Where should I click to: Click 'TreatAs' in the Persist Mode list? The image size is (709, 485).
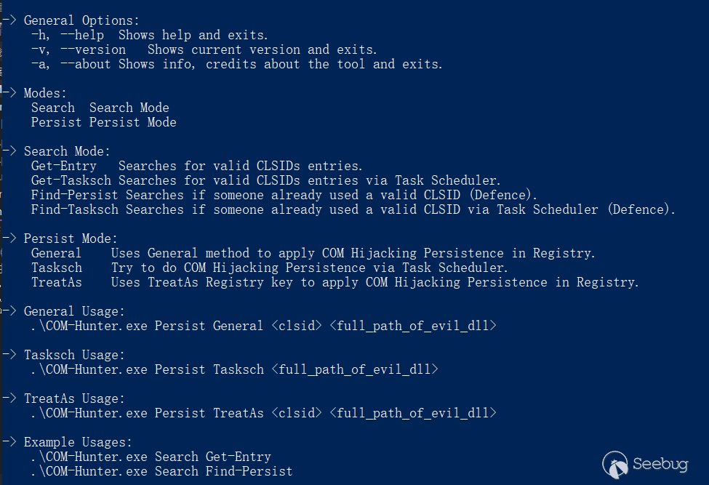pos(56,282)
